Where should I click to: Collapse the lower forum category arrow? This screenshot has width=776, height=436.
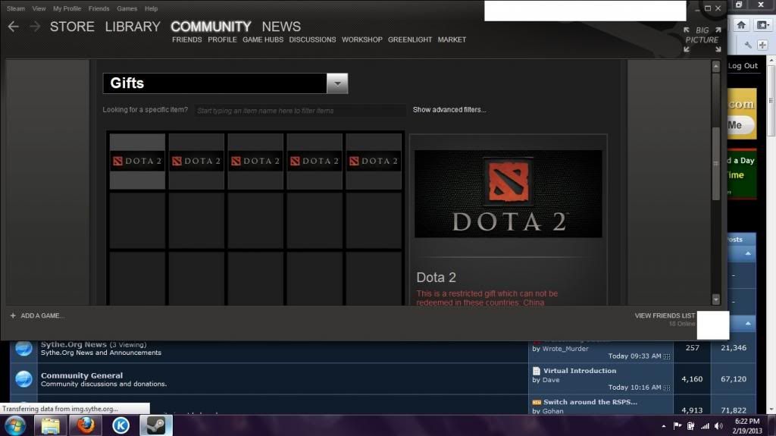[x=748, y=324]
